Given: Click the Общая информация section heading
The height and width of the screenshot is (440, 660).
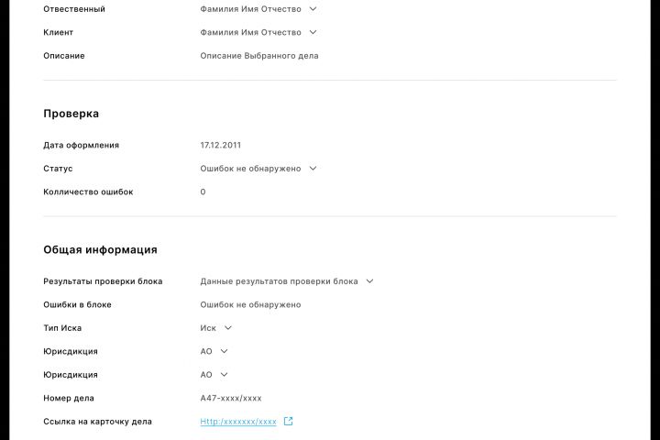Looking at the screenshot, I should 100,249.
